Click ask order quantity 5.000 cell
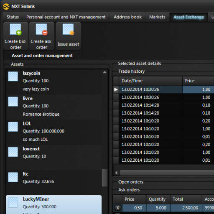 [x=158, y=208]
